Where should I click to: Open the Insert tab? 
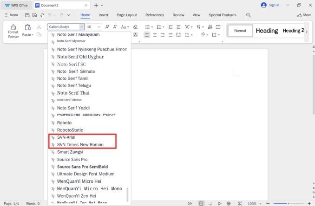104,15
